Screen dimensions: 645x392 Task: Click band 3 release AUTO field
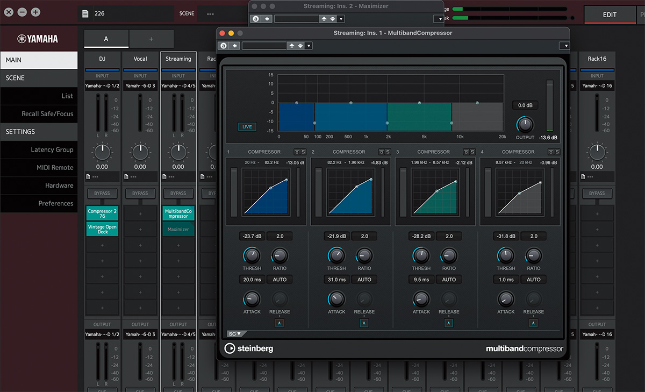(x=449, y=280)
